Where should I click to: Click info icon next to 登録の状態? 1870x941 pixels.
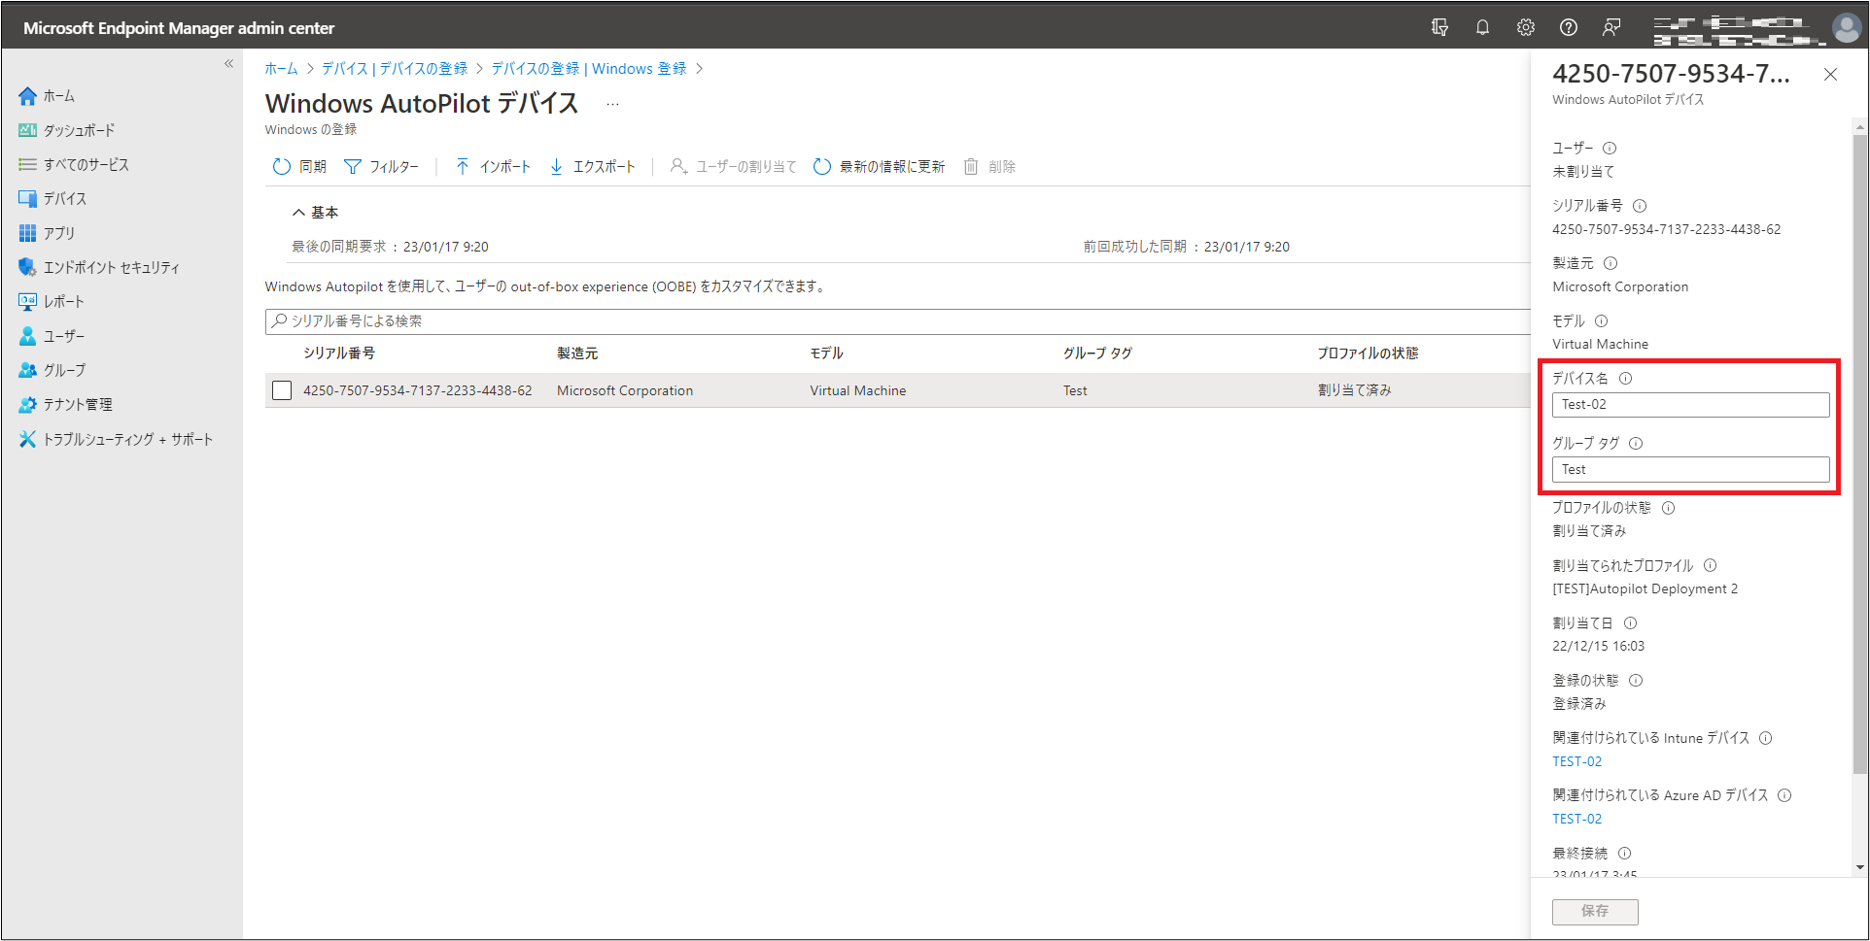click(1636, 681)
